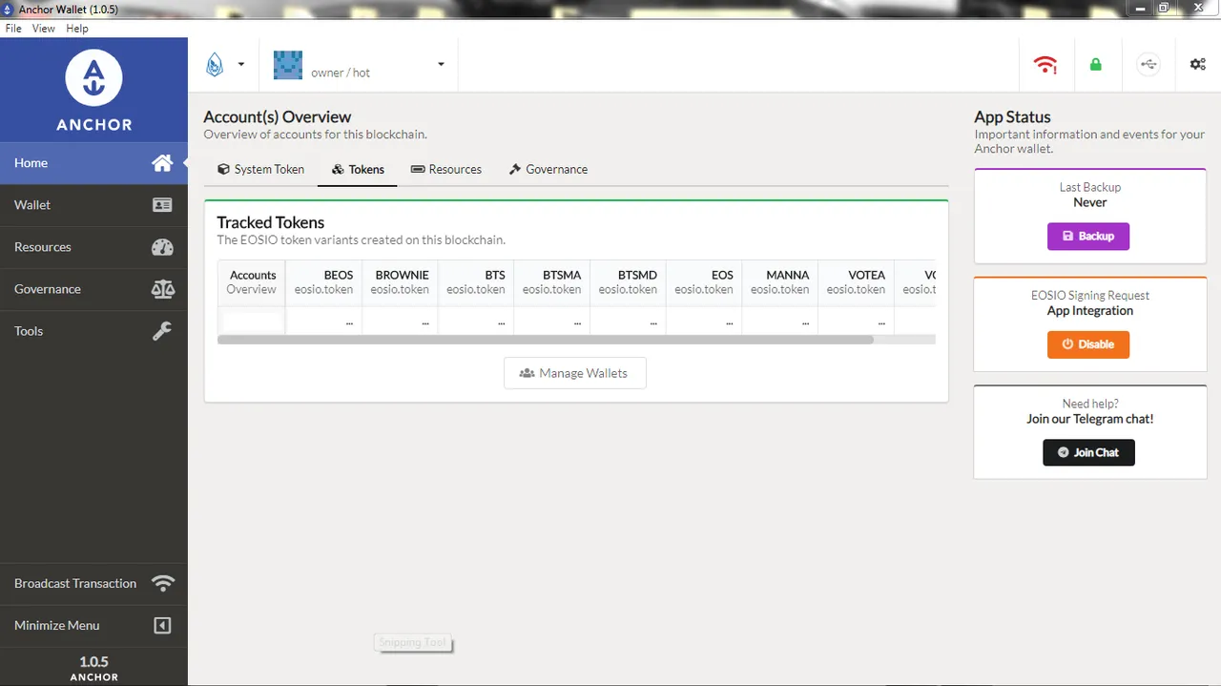Screen dimensions: 1221x686
Task: Click the EOS column header
Action: (x=704, y=282)
